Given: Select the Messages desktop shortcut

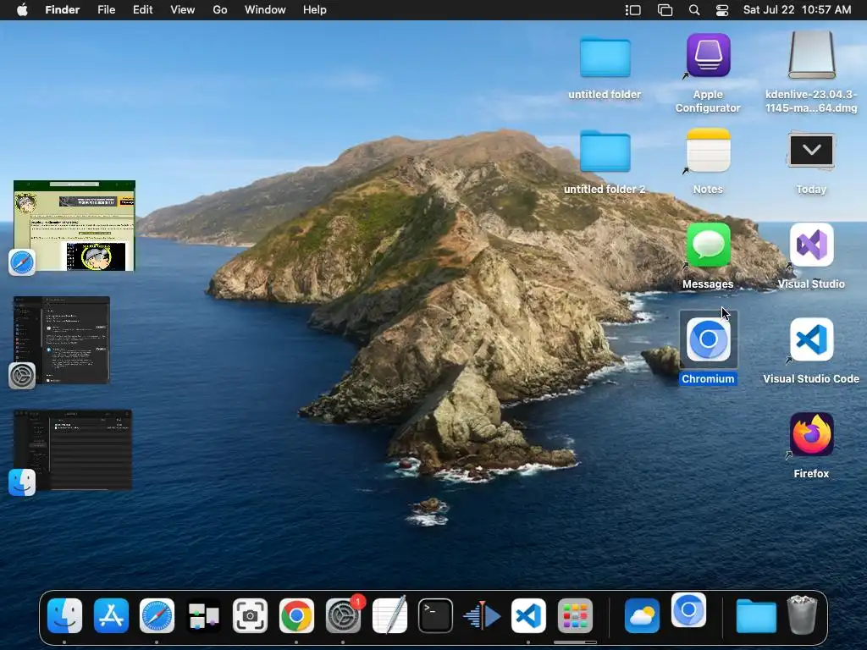Looking at the screenshot, I should pos(708,246).
